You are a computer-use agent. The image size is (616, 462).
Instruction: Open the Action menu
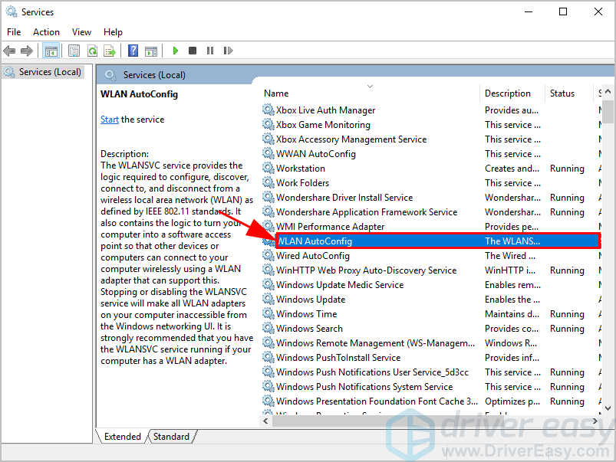coord(46,32)
